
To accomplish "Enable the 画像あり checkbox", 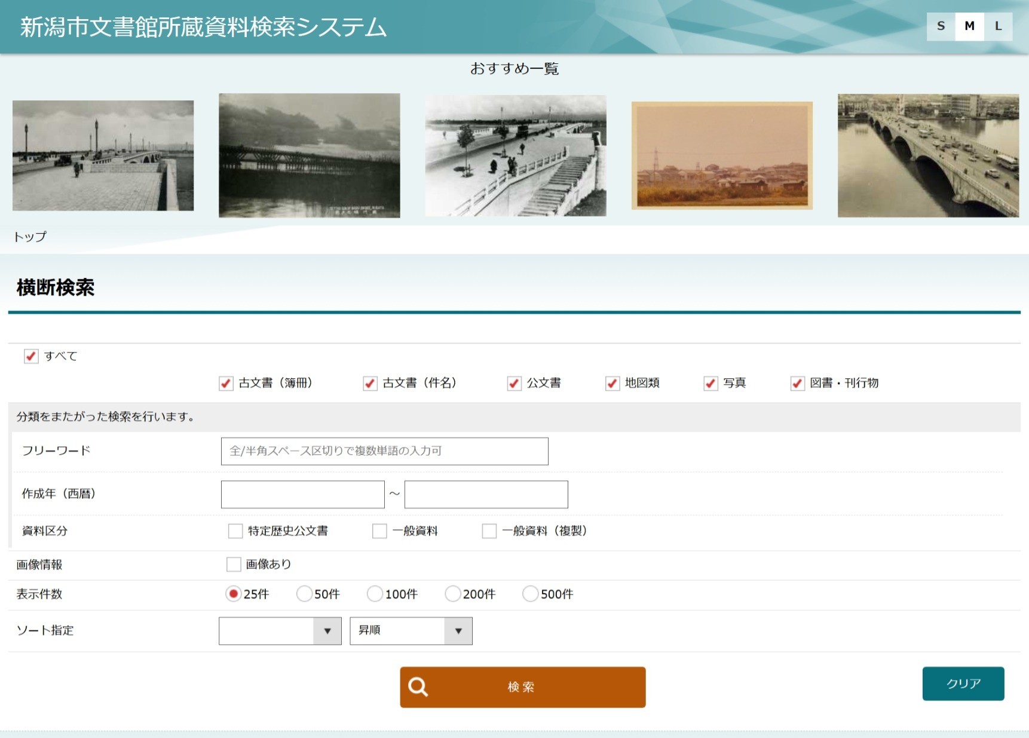I will pos(234,564).
